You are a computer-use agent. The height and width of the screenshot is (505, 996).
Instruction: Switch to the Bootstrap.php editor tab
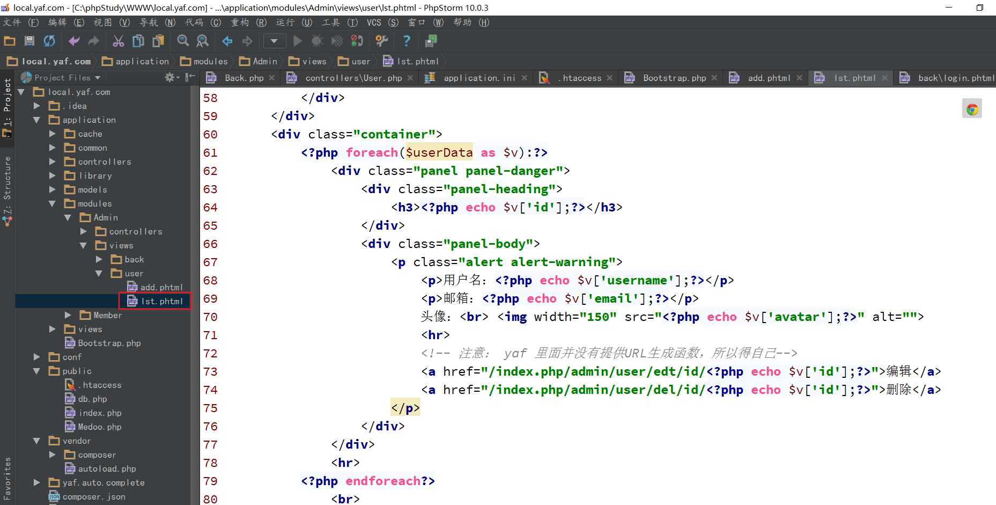pos(674,78)
